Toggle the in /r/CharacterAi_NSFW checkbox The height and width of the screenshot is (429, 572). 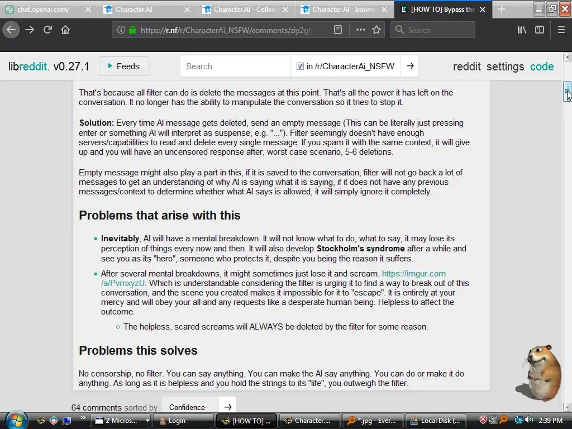pyautogui.click(x=300, y=66)
